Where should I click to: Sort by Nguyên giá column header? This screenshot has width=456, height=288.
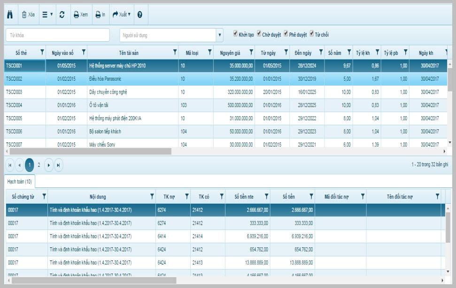coord(230,53)
